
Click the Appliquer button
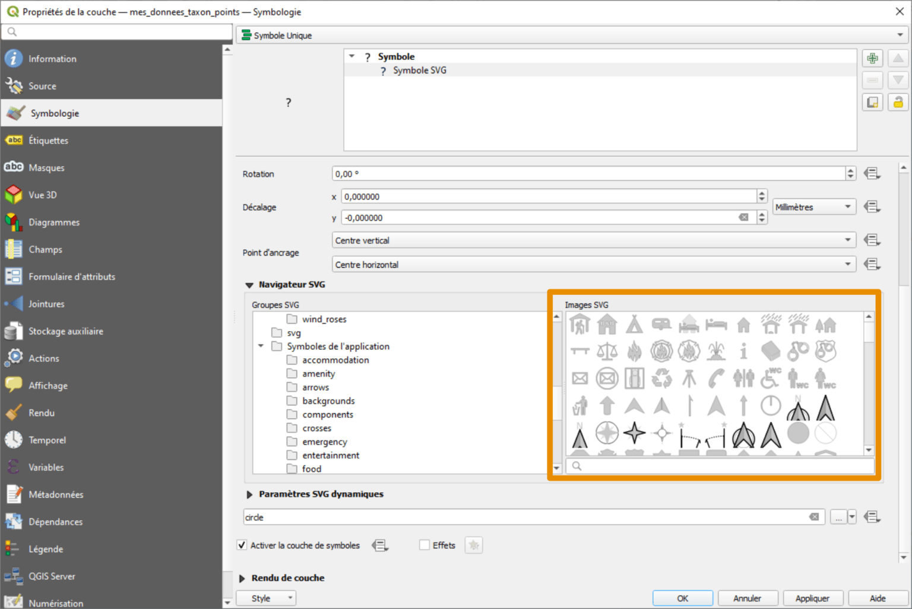[813, 598]
